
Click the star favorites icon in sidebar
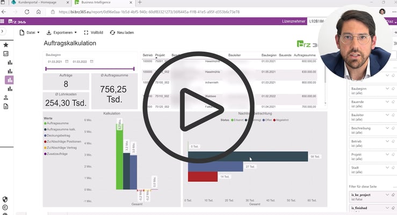click(x=6, y=45)
